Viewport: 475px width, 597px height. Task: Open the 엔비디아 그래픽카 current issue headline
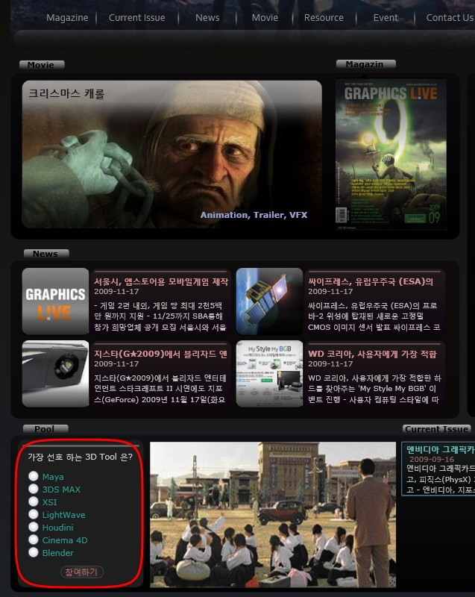pyautogui.click(x=441, y=450)
